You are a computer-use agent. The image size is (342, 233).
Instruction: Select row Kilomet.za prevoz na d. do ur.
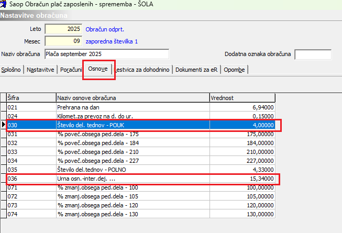141,116
